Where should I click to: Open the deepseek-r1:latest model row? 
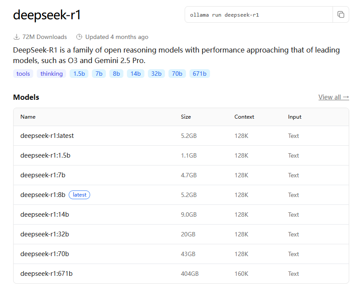(47, 136)
